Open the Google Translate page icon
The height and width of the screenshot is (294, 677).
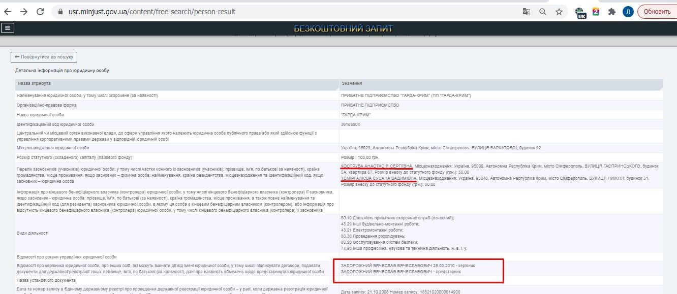(527, 11)
